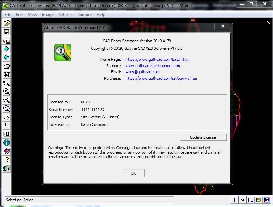The image size is (273, 207).
Task: Click the 'Site License (21 users)' text
Action: [x=100, y=117]
